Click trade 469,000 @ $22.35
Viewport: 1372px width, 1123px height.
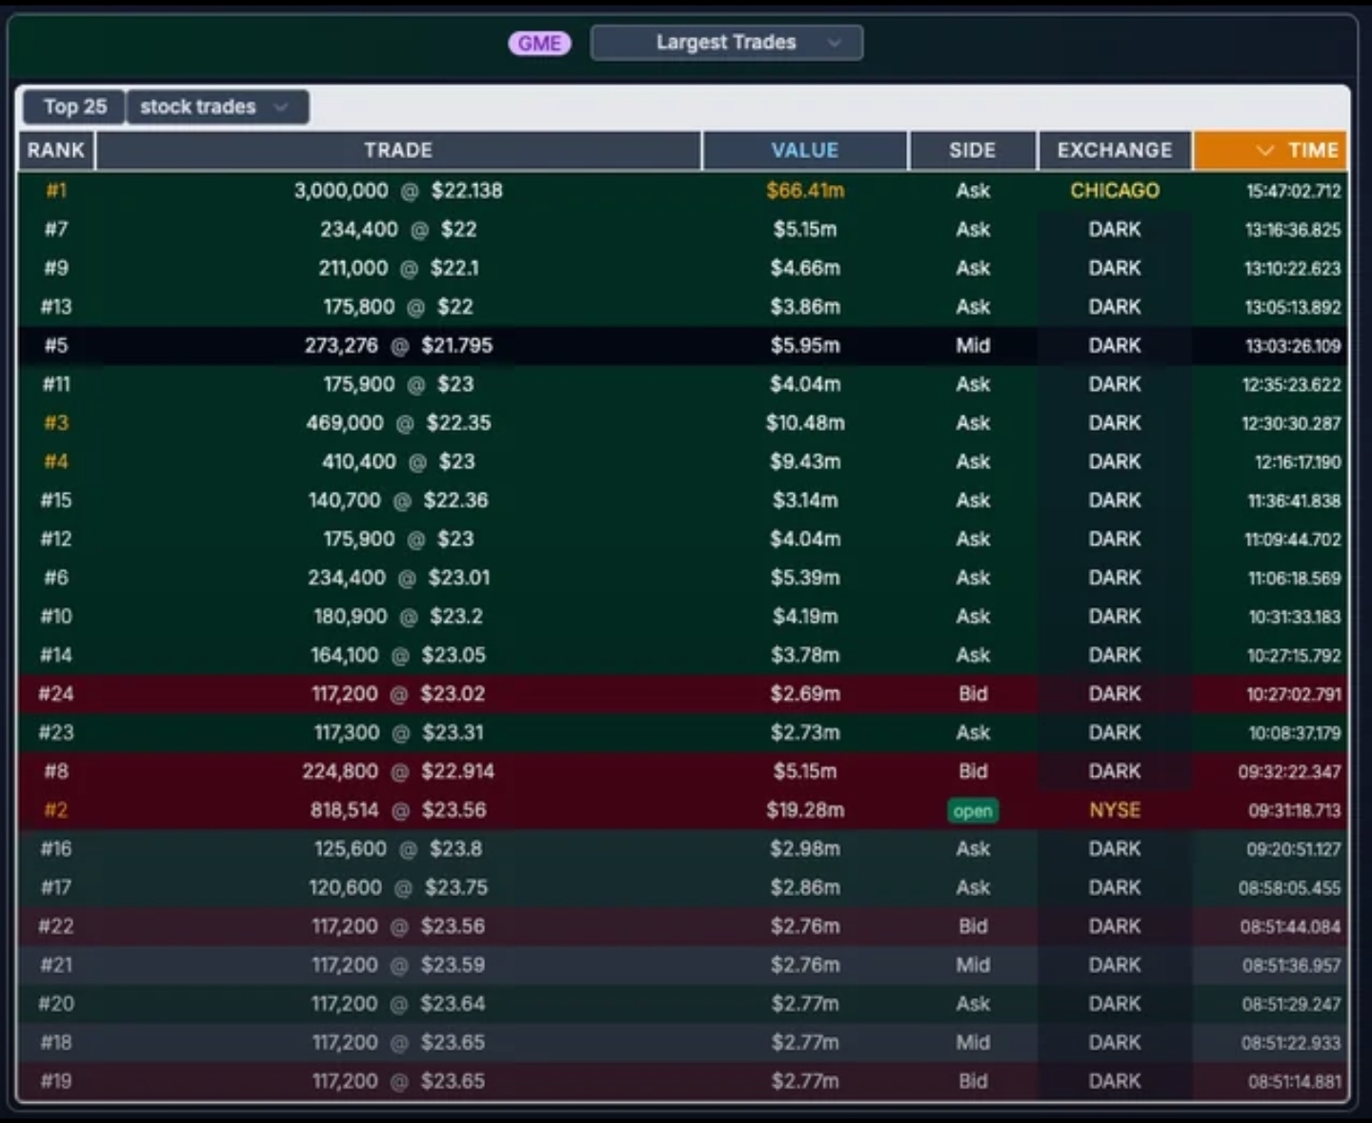398,422
